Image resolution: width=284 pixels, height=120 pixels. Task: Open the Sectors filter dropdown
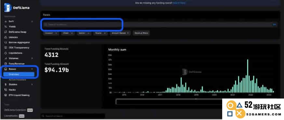point(84,33)
